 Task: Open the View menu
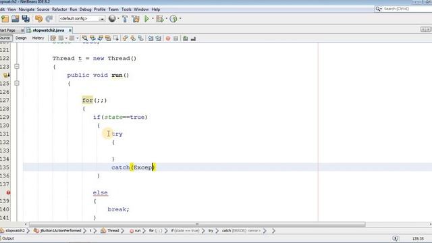coord(11,9)
